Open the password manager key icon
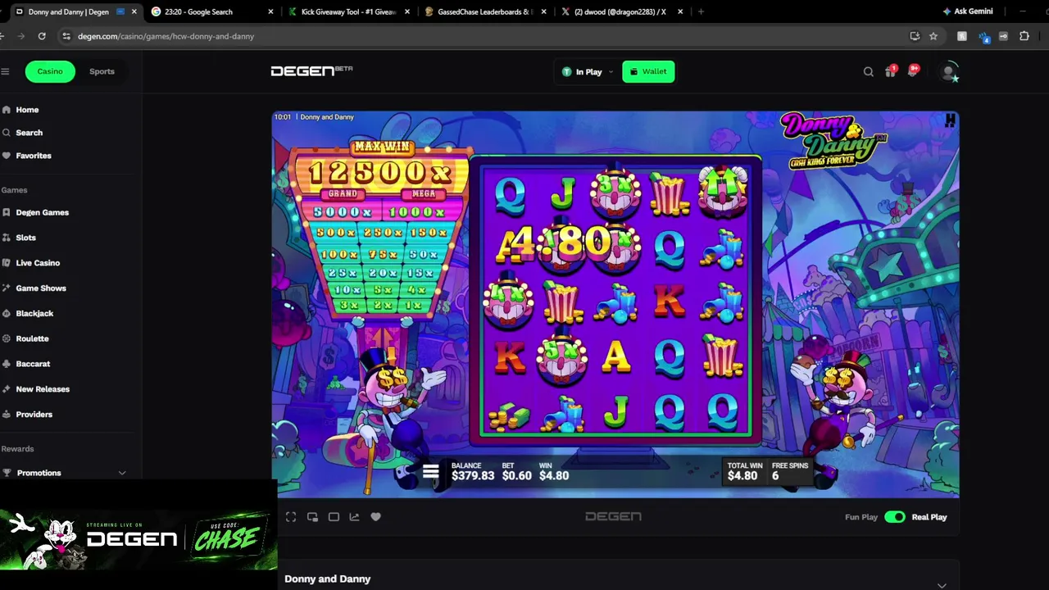 pyautogui.click(x=1003, y=36)
